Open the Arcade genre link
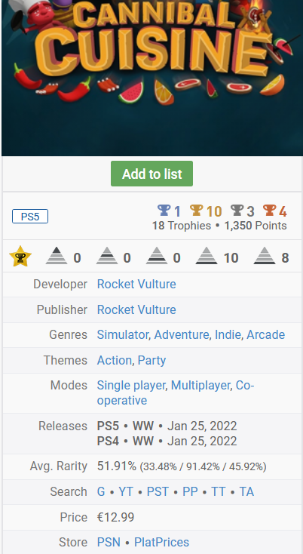Viewport: 303px width, 554px height. click(265, 334)
